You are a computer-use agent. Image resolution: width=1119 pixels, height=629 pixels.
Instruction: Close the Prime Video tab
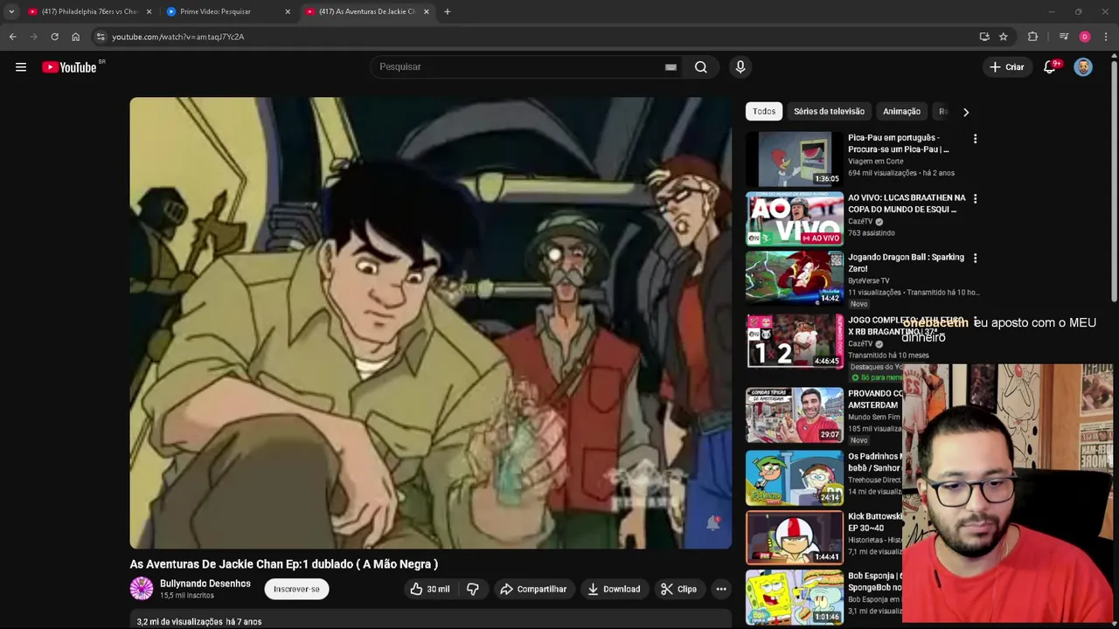288,11
